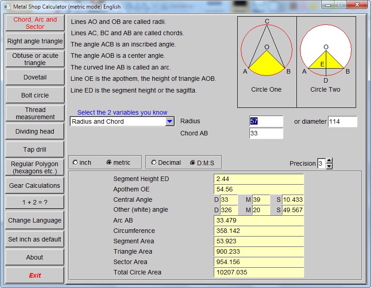This screenshot has width=371, height=288.
Task: Click the Radius input field
Action: tap(266, 121)
